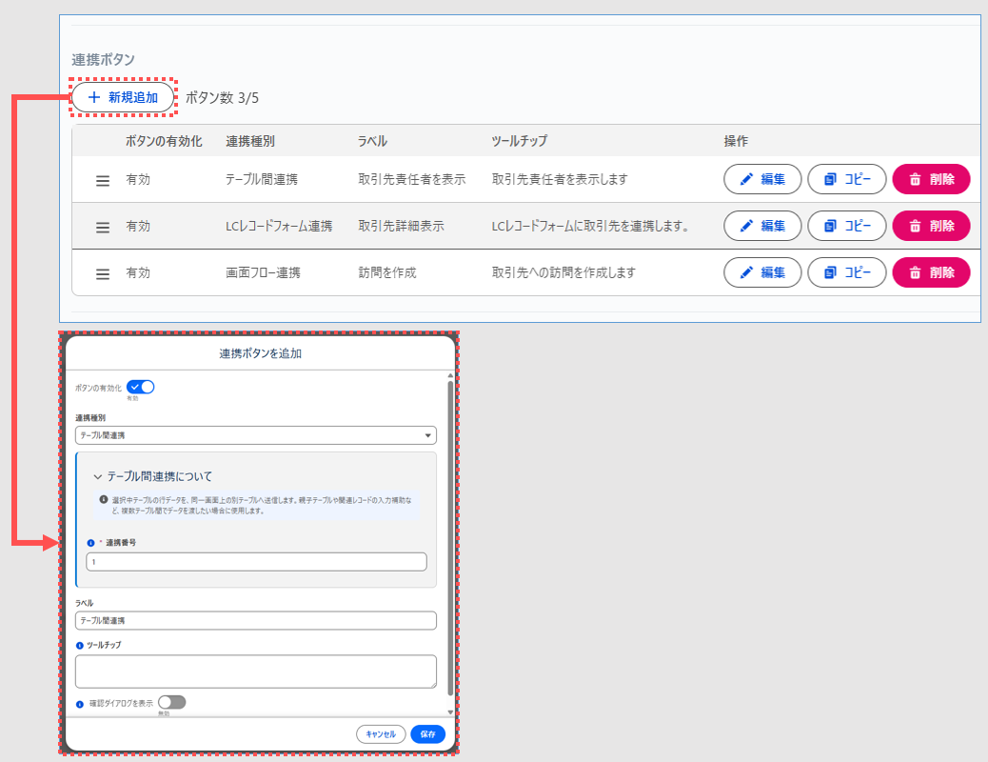Grab the drag handle of テーブル間連携 row
This screenshot has height=762, width=988.
103,181
